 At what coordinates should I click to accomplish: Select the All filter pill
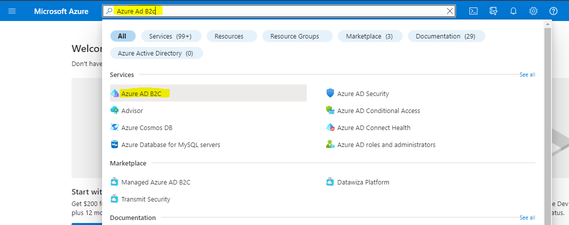(123, 36)
